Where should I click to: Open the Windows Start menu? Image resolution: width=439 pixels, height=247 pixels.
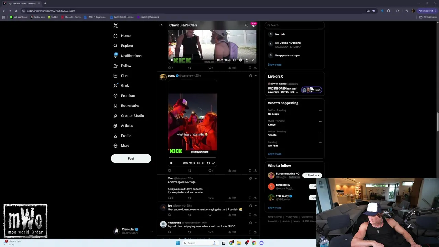point(178,243)
